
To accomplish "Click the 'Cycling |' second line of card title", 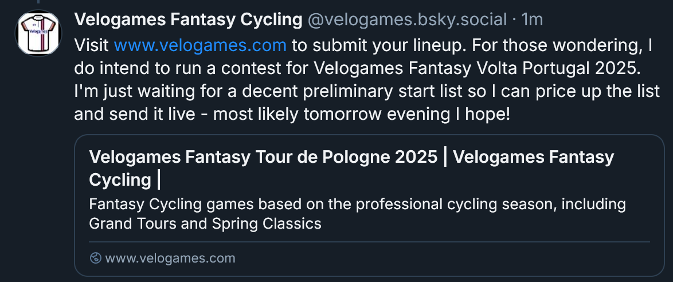I will click(x=125, y=180).
